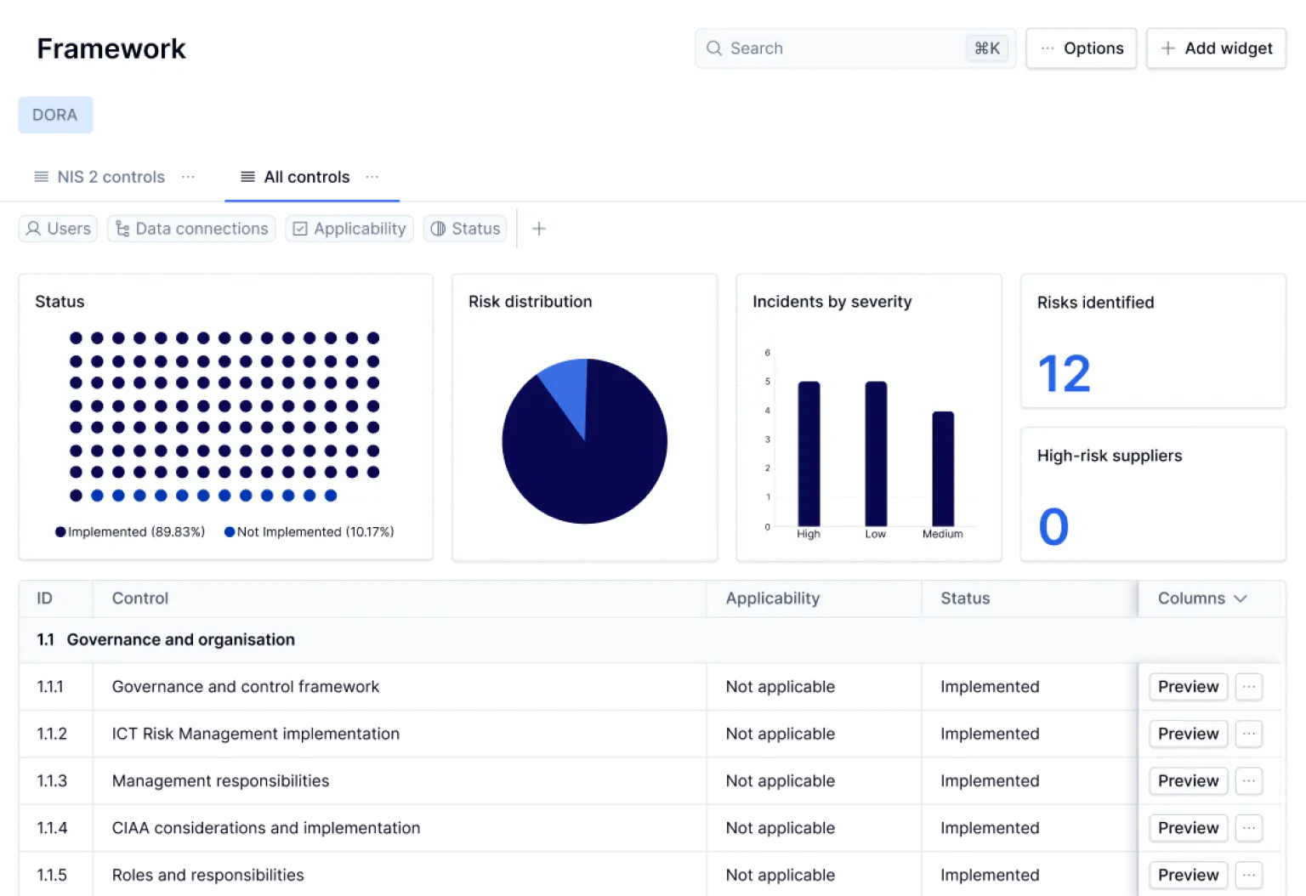This screenshot has width=1306, height=896.
Task: Click the Options button
Action: [1081, 48]
